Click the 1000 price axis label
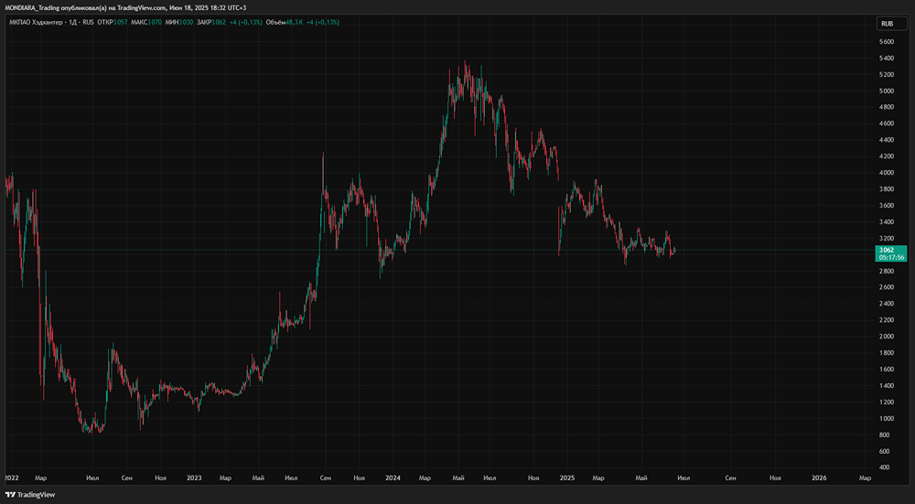Image resolution: width=915 pixels, height=504 pixels. 887,418
